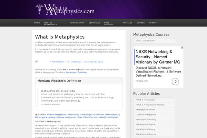Screen dimensions: 207x138
Task: Open popular article Metaphysical Beliefs
Action: tap(154, 110)
